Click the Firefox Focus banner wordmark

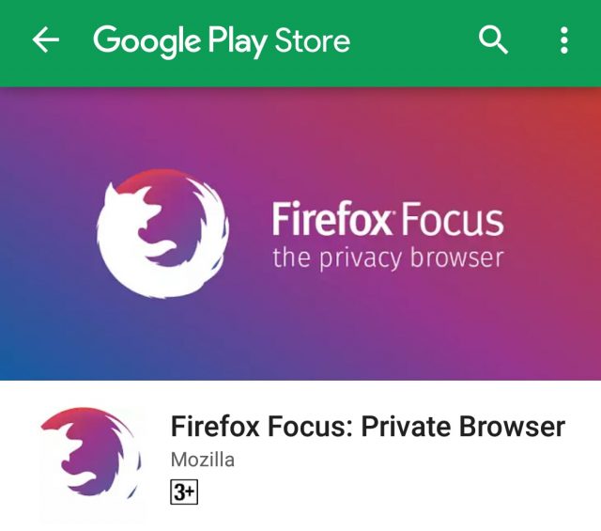coord(388,219)
